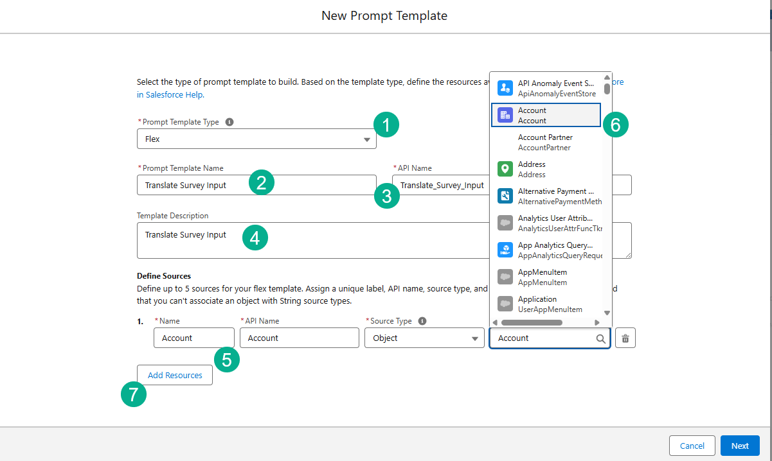The image size is (772, 461).
Task: Click the horizontal scrollbar right arrow
Action: coord(597,322)
